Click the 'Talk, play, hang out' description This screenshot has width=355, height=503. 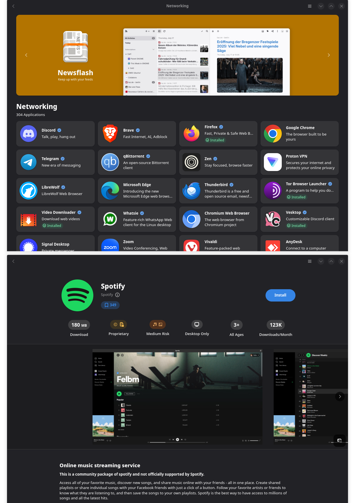tap(58, 137)
